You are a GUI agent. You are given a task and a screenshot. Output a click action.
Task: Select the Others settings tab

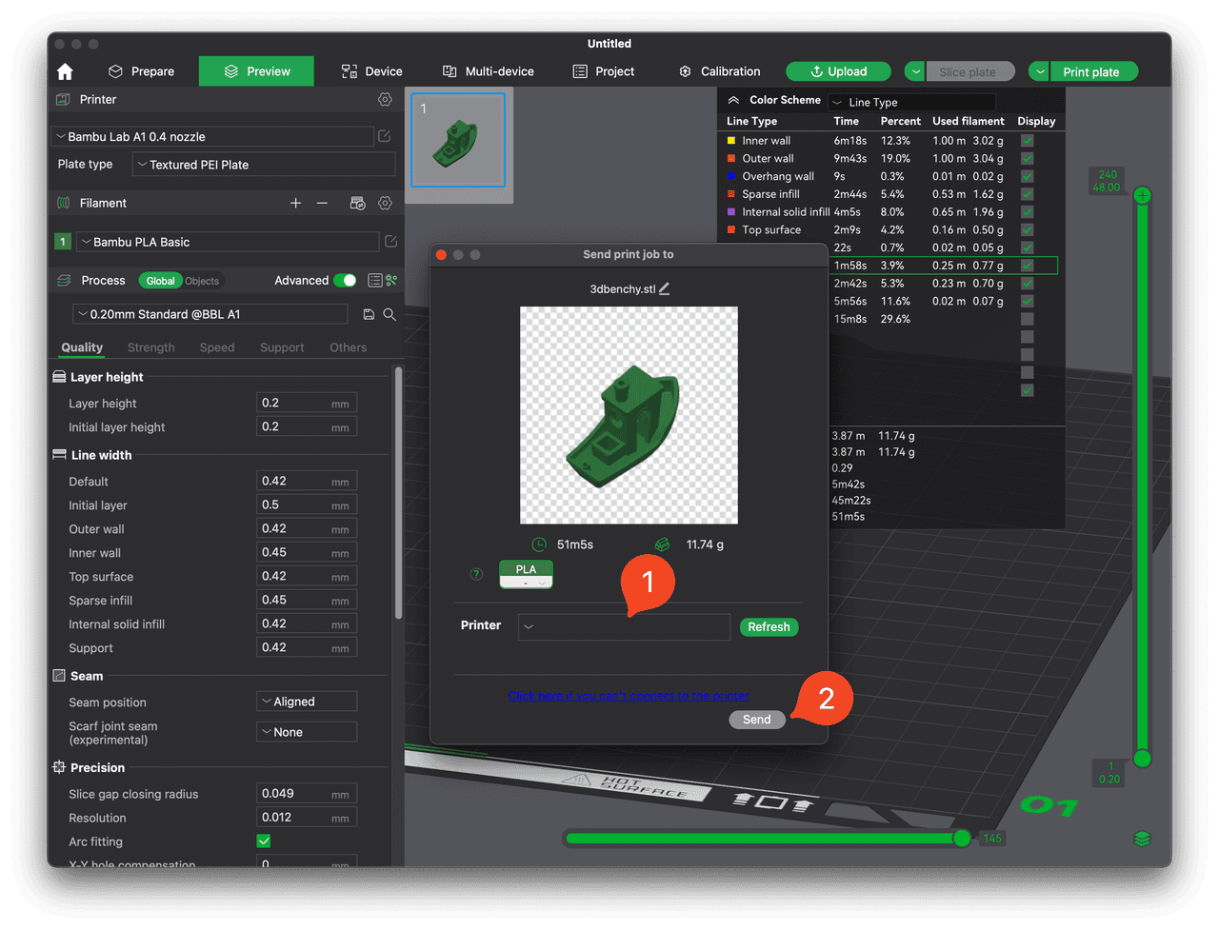349,347
